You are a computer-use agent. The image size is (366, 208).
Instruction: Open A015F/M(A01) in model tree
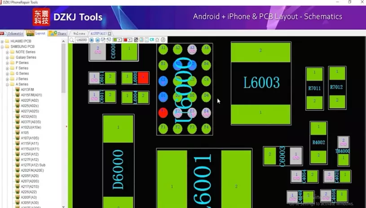[x=31, y=95]
